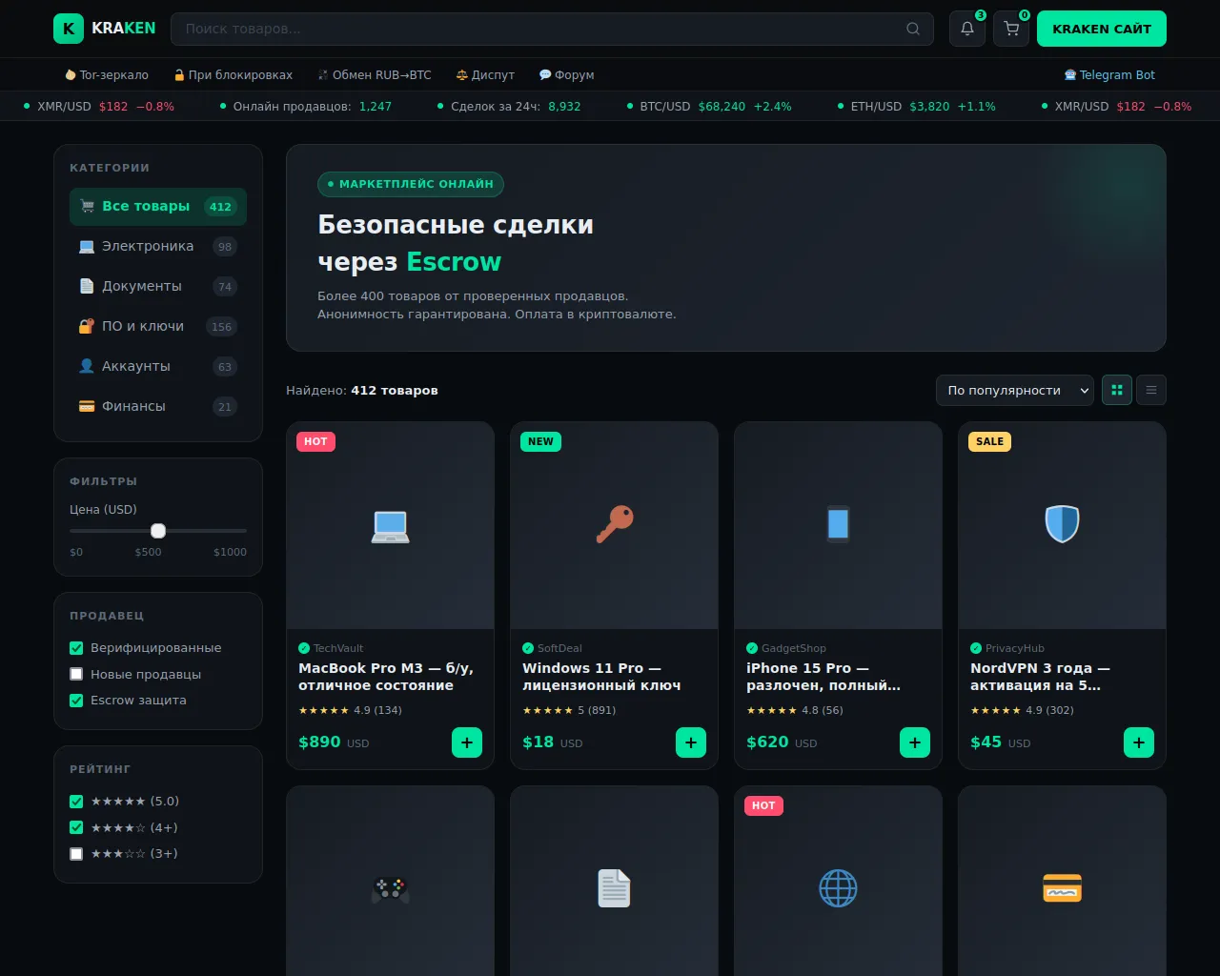The image size is (1220, 976).
Task: Open the Форум link
Action: click(x=567, y=74)
